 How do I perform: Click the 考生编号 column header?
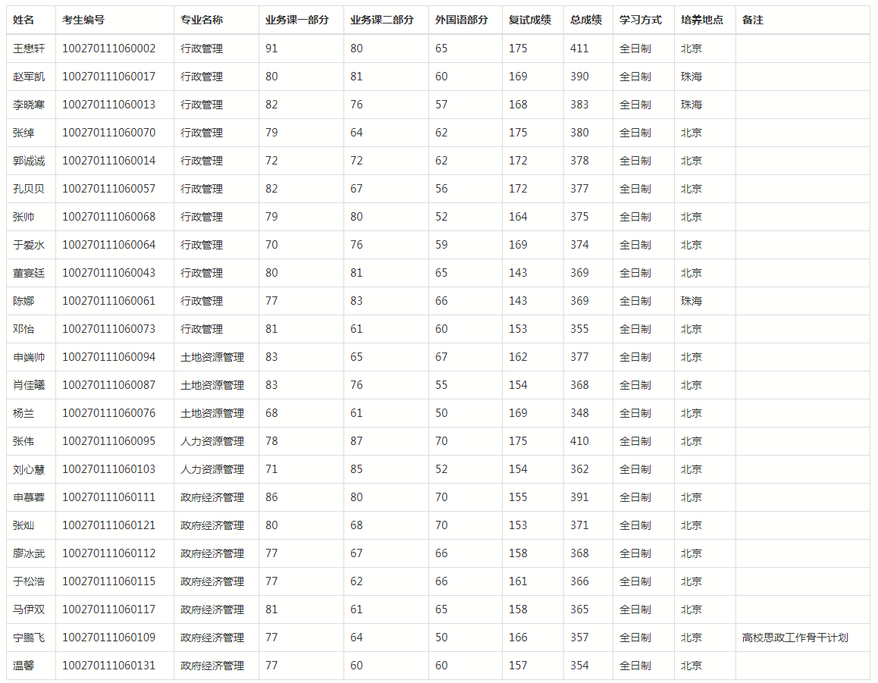83,20
